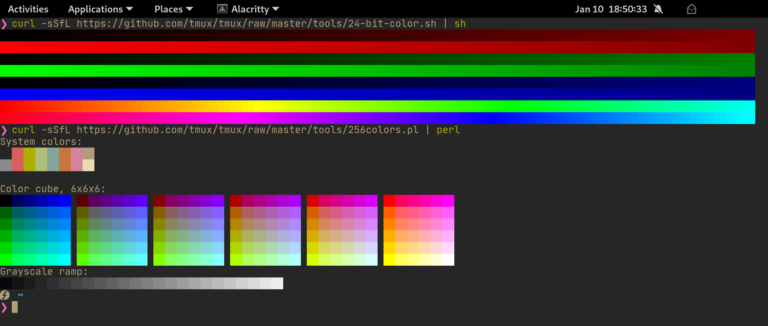Expand the Places dropdown arrow
768x326 pixels.
[189, 9]
